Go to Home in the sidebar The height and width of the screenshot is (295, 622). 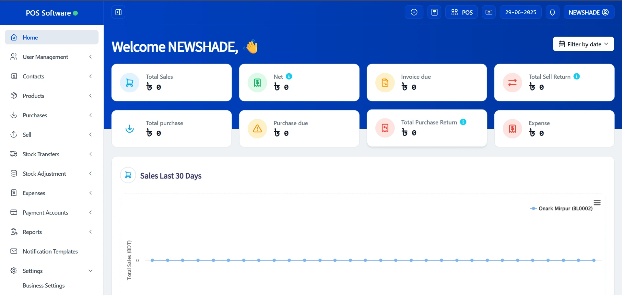(x=52, y=37)
